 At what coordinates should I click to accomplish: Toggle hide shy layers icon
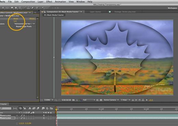click(30, 109)
